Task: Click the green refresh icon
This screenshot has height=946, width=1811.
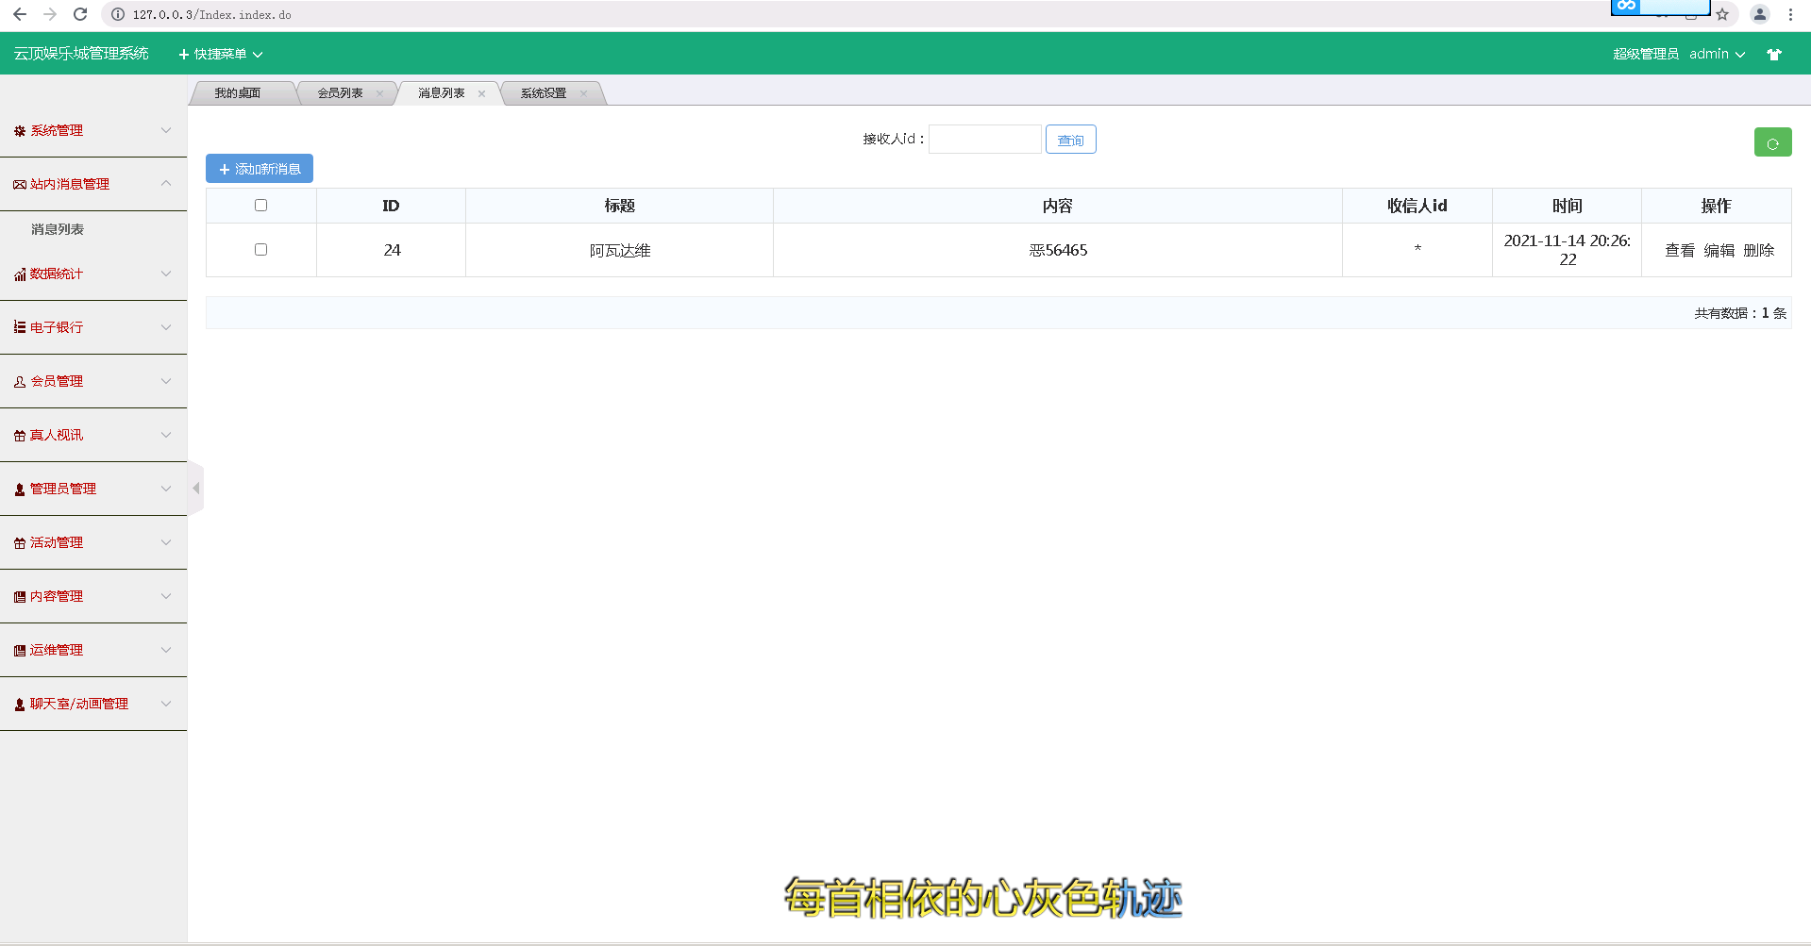Action: (x=1772, y=141)
